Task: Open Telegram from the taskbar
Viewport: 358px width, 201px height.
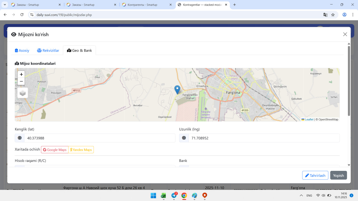Action: [x=174, y=196]
